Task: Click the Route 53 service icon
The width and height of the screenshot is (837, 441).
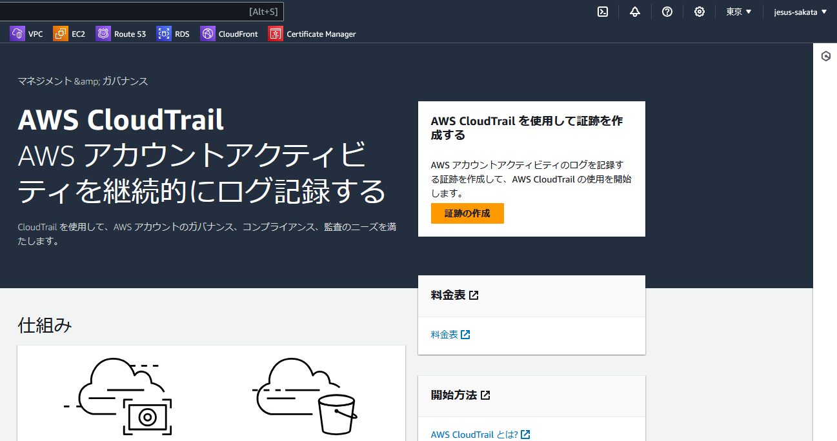Action: (103, 34)
